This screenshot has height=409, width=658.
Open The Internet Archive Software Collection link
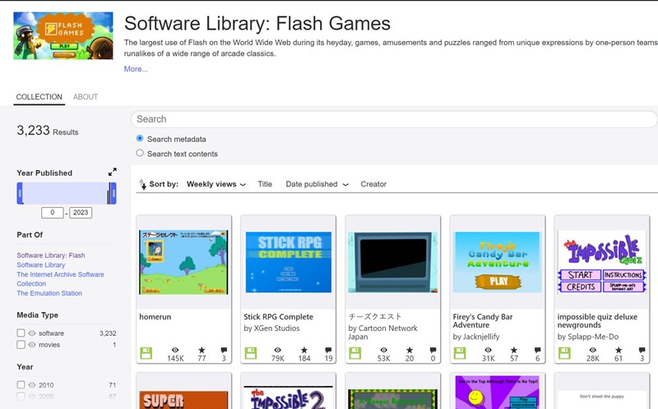click(x=60, y=279)
